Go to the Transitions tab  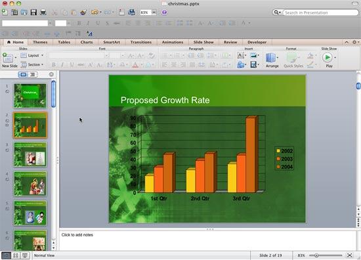[141, 42]
